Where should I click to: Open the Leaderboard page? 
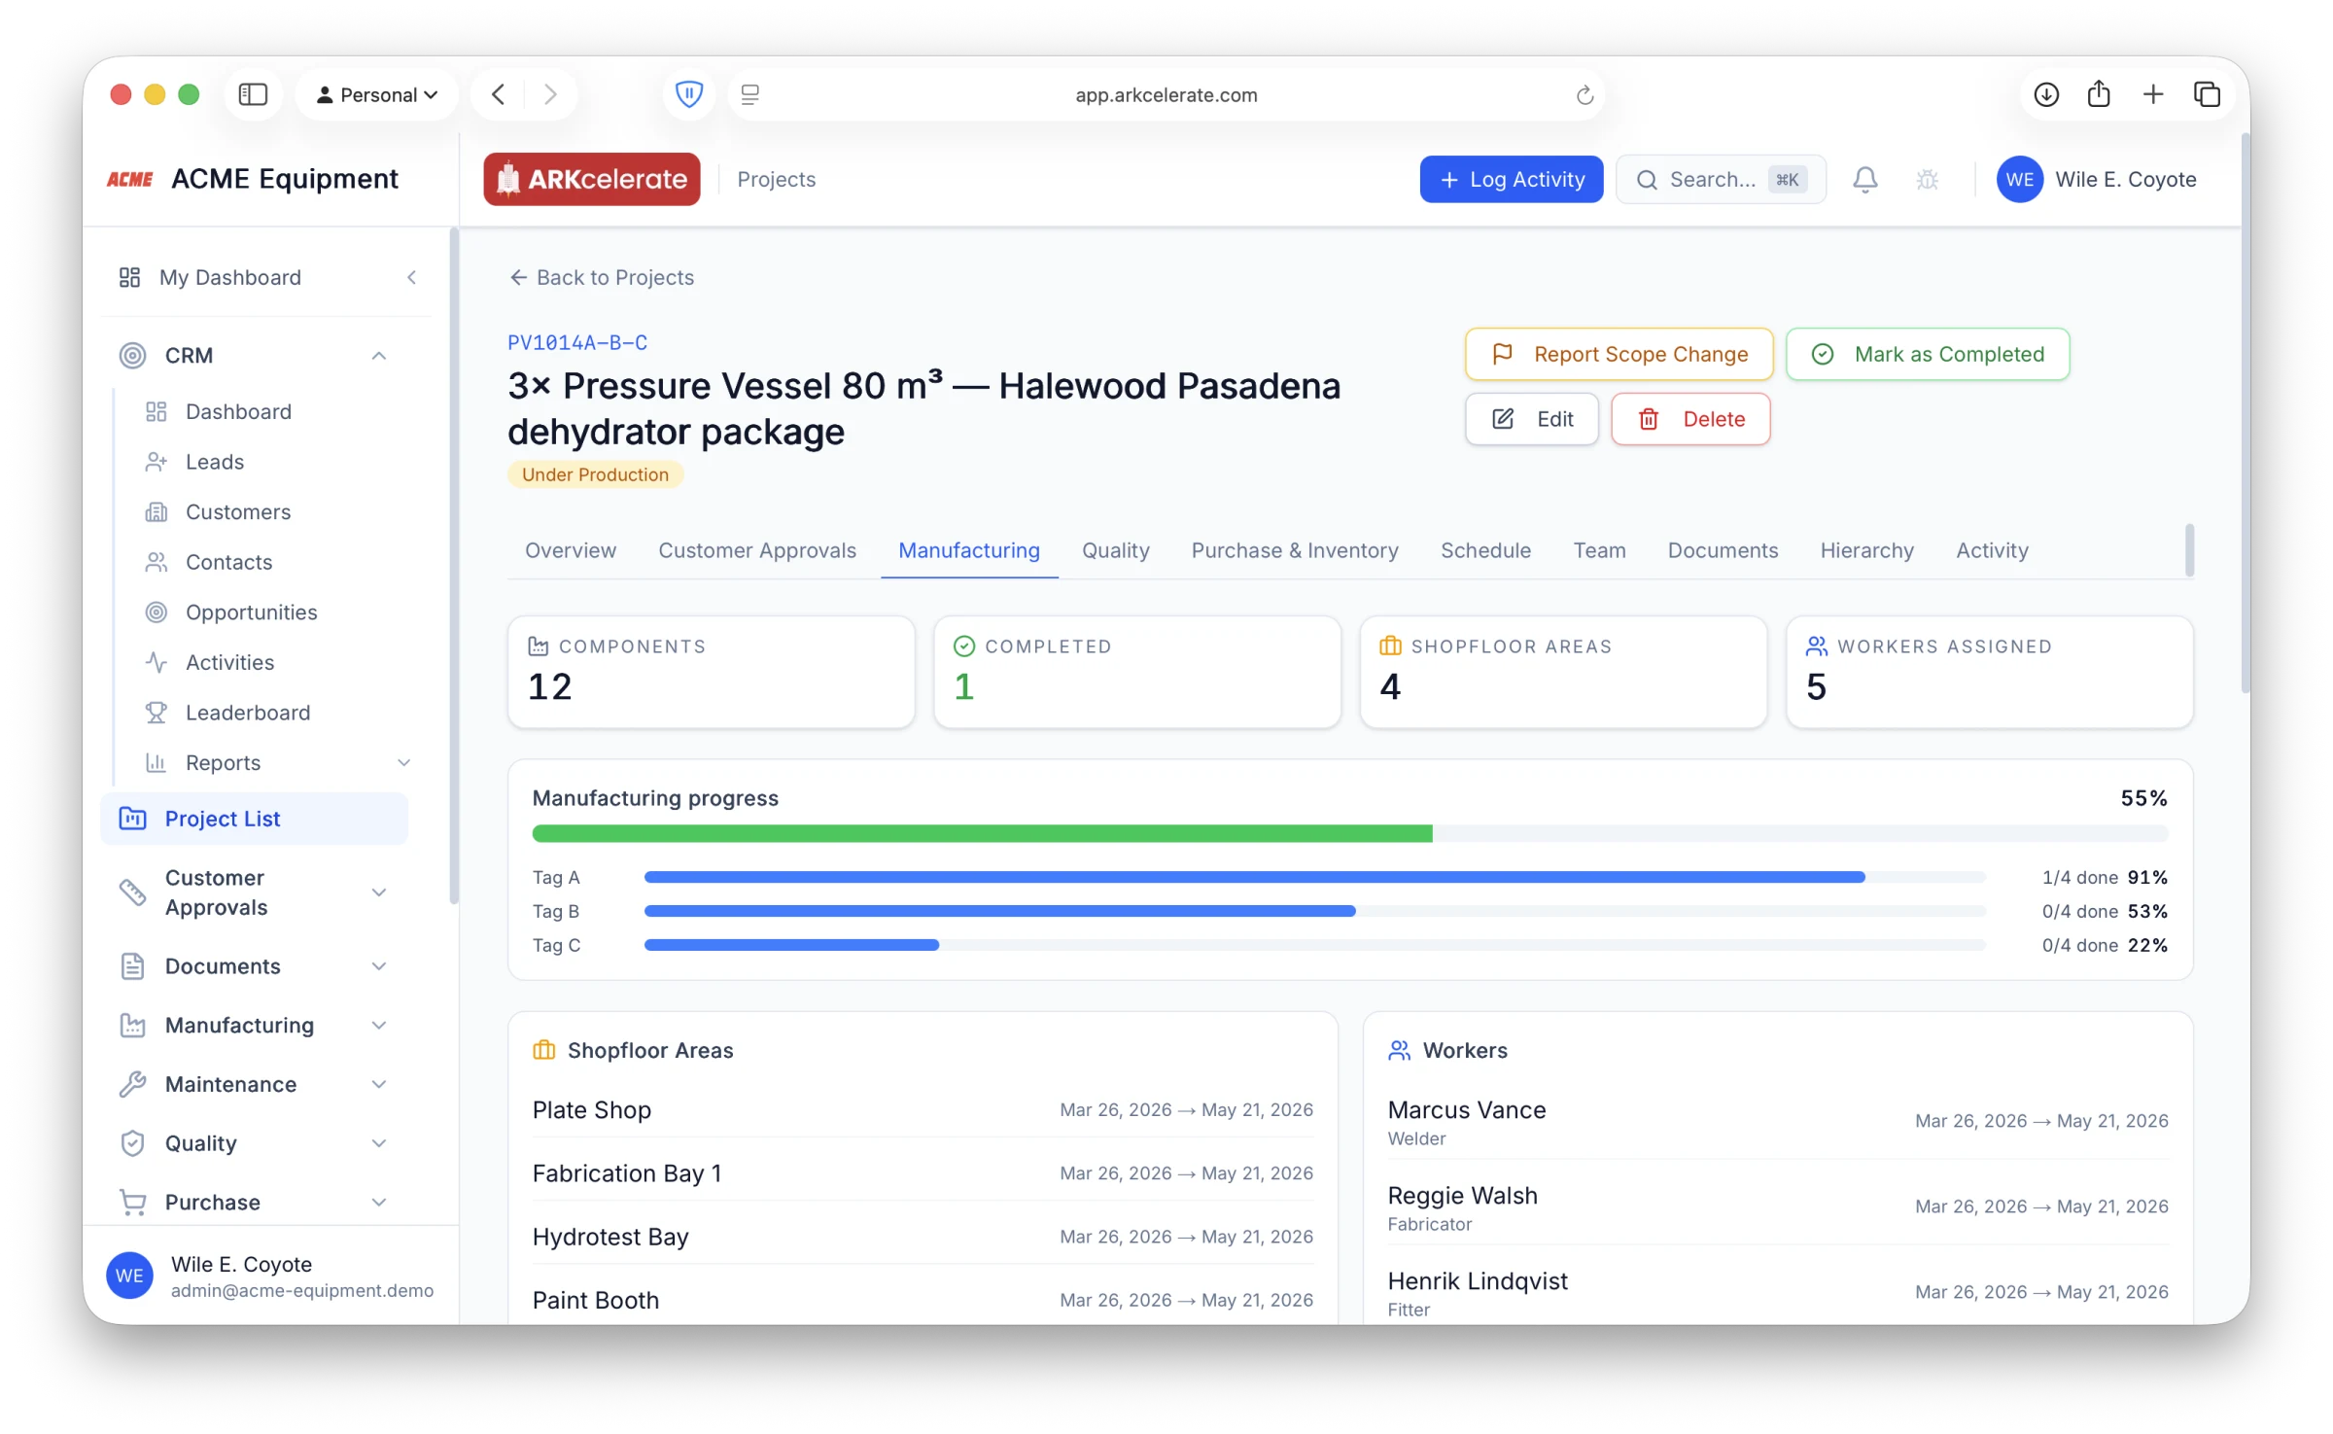(248, 713)
